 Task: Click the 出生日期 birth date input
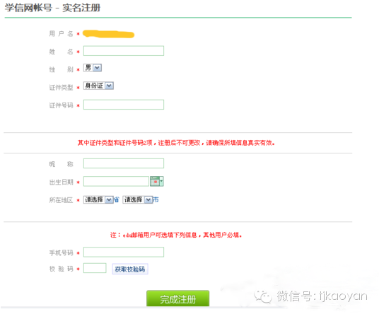[116, 181]
